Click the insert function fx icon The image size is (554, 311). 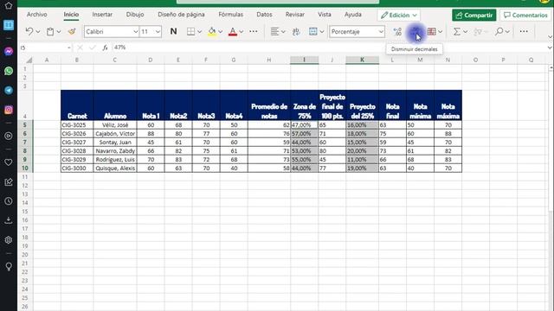(105, 48)
